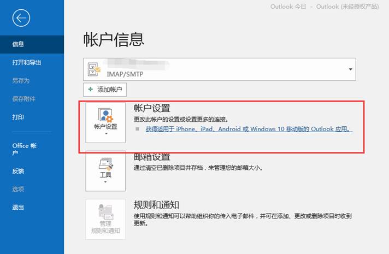Click the 帐户设置 person-with-gear icon

point(105,115)
